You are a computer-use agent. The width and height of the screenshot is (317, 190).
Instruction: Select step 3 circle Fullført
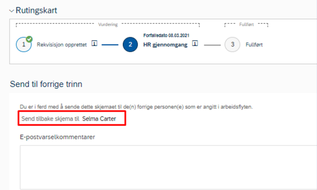pos(232,45)
